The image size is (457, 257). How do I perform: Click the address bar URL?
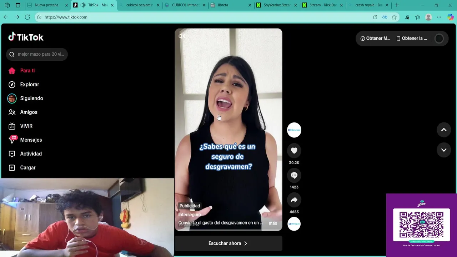tap(66, 17)
